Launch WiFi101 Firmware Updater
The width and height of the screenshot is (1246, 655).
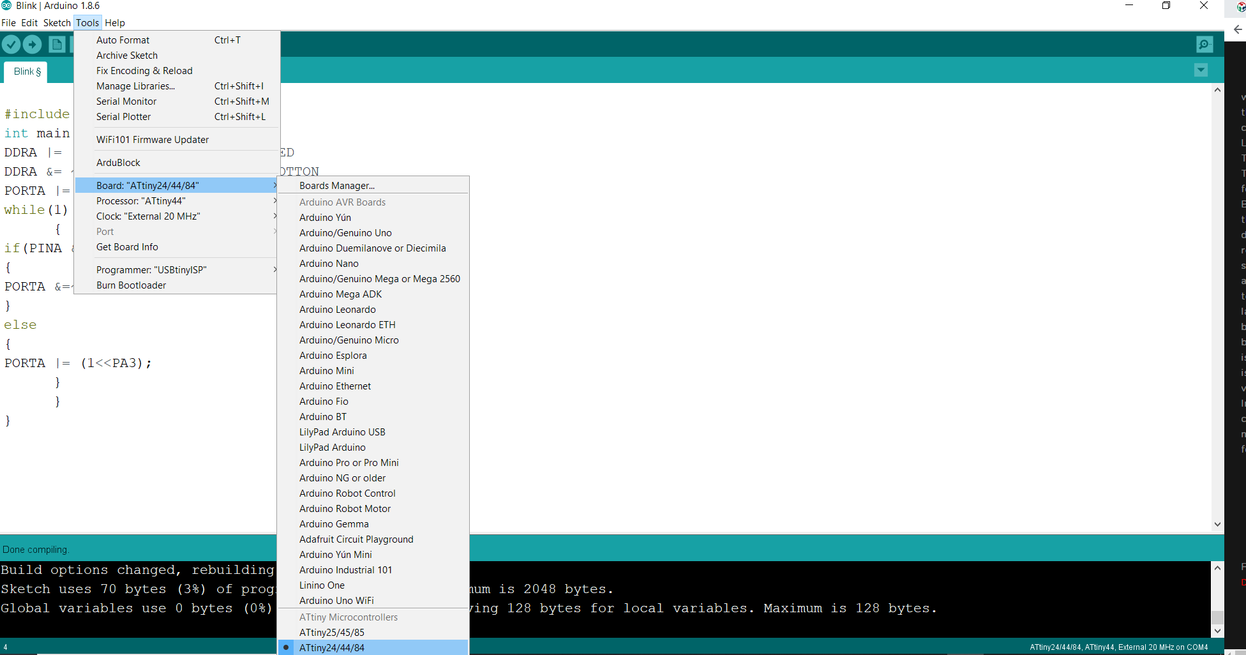point(176,139)
